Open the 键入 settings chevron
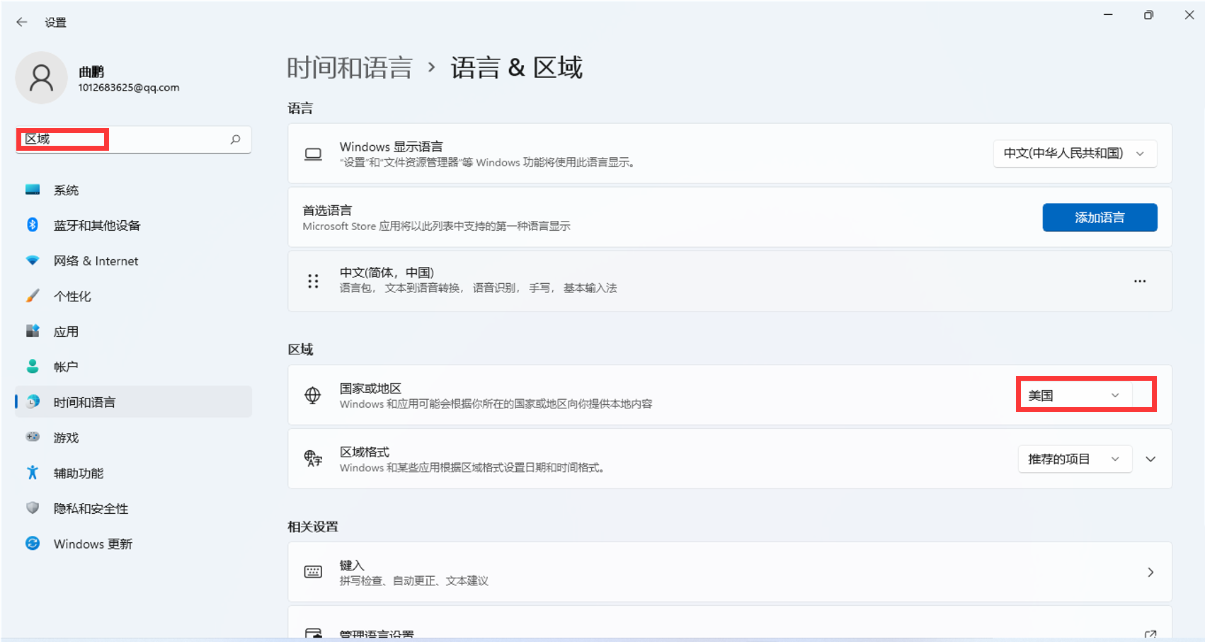Viewport: 1205px width, 642px height. (x=1150, y=572)
